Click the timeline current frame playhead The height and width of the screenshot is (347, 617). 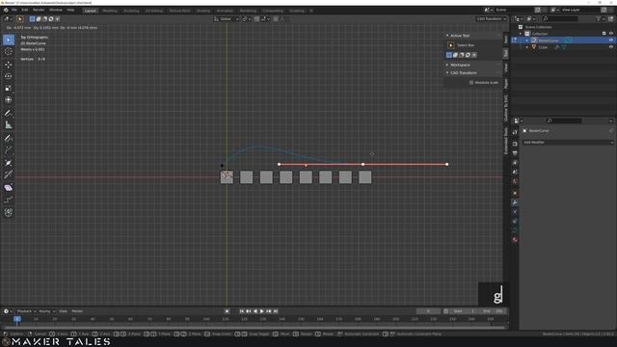(x=17, y=319)
